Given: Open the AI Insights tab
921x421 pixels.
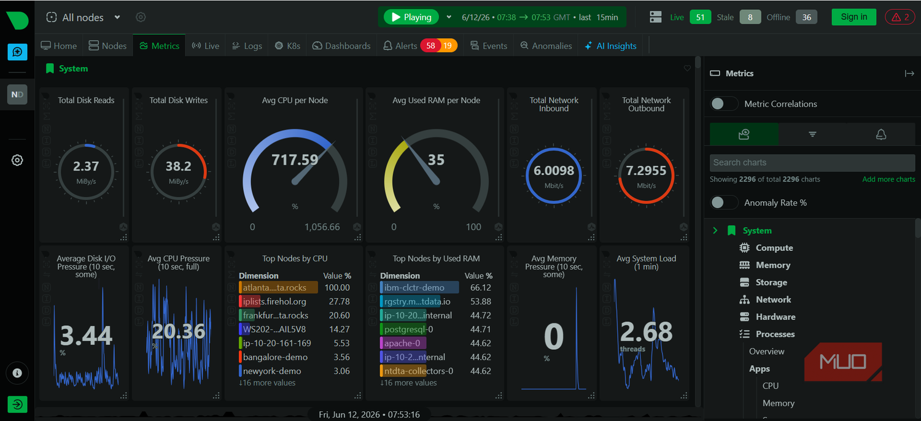Looking at the screenshot, I should coord(610,45).
